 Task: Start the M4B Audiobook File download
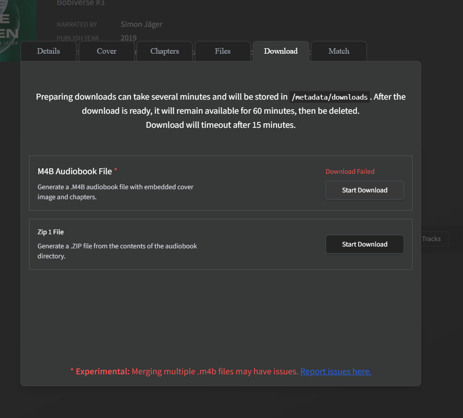coord(364,190)
